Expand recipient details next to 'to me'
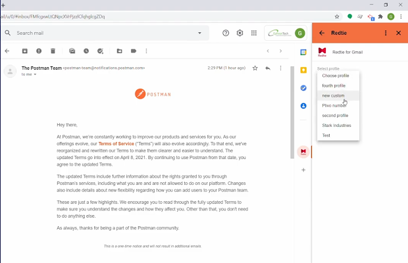Image resolution: width=408 pixels, height=263 pixels. (35, 74)
